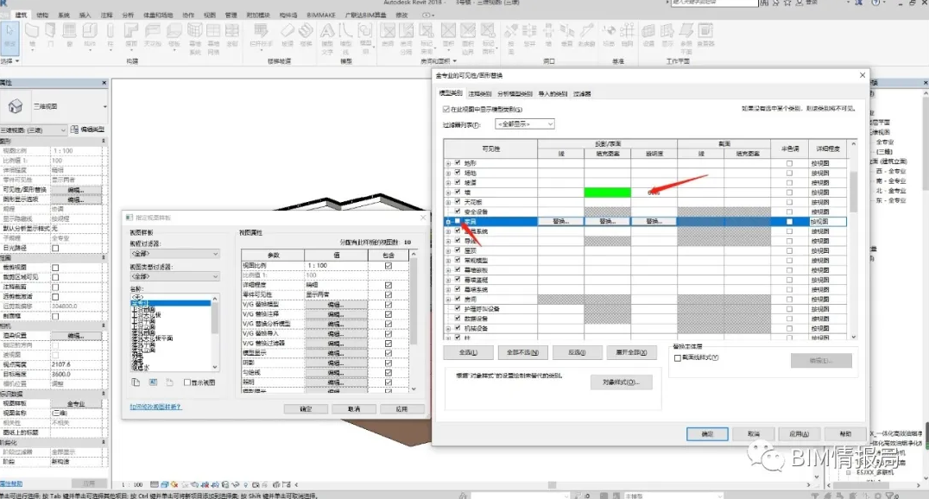Click the 全选 (Select All) button
929x499 pixels.
click(x=468, y=352)
